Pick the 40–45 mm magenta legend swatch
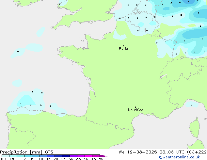Viewport: 207px width, 160px height. (x=88, y=156)
